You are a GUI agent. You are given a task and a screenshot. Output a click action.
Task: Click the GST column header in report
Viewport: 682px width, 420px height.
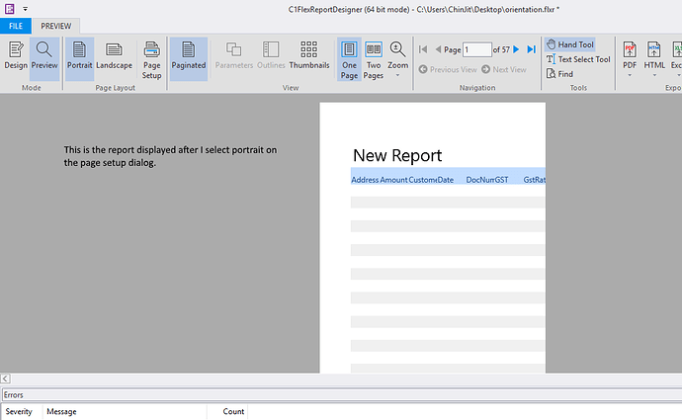tap(501, 180)
